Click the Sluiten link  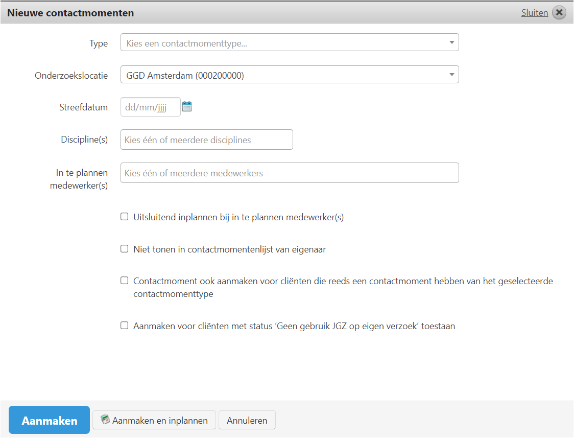point(534,13)
